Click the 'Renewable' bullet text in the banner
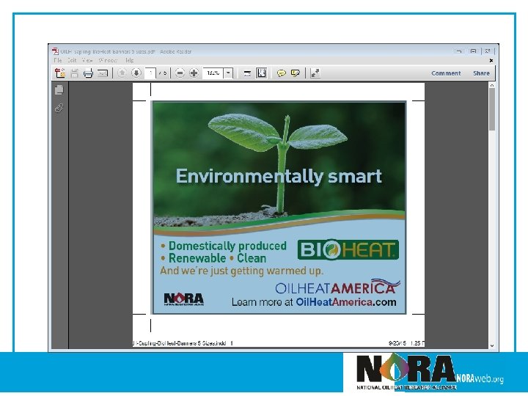528x396 pixels. (197, 258)
